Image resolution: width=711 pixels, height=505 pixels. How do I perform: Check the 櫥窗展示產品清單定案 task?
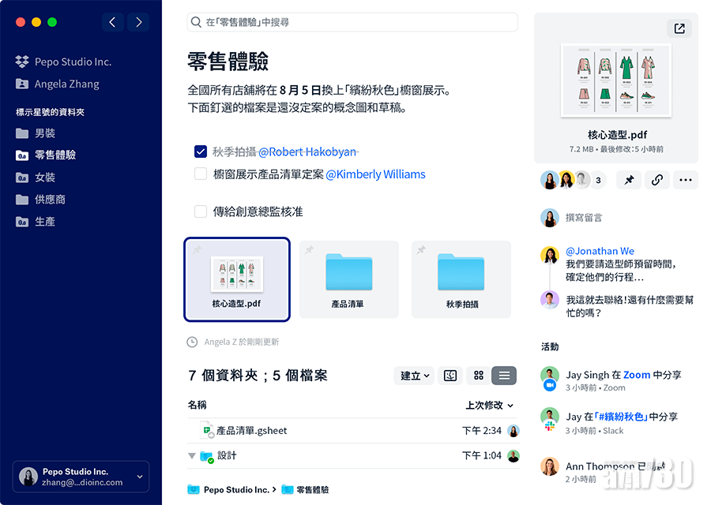(x=201, y=174)
